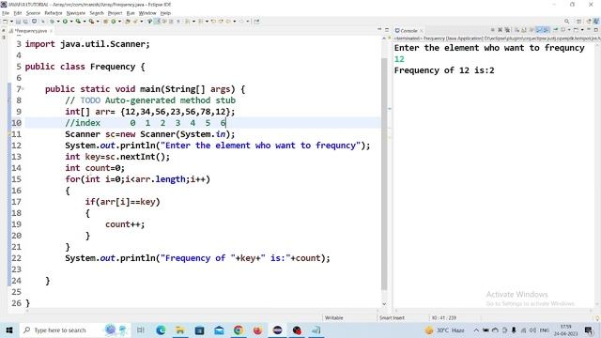The width and height of the screenshot is (601, 338).
Task: Click 'Frequency of 12 is:2' in Console output
Action: tap(444, 70)
